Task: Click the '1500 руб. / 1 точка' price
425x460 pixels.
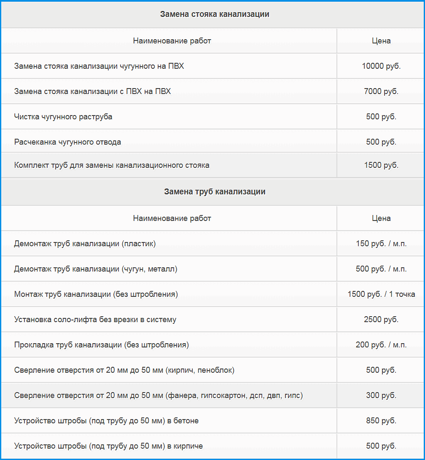Action: 381,294
